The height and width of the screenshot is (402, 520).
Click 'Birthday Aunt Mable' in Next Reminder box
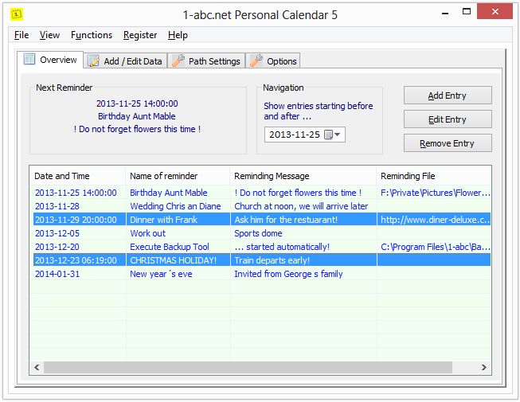coord(137,116)
